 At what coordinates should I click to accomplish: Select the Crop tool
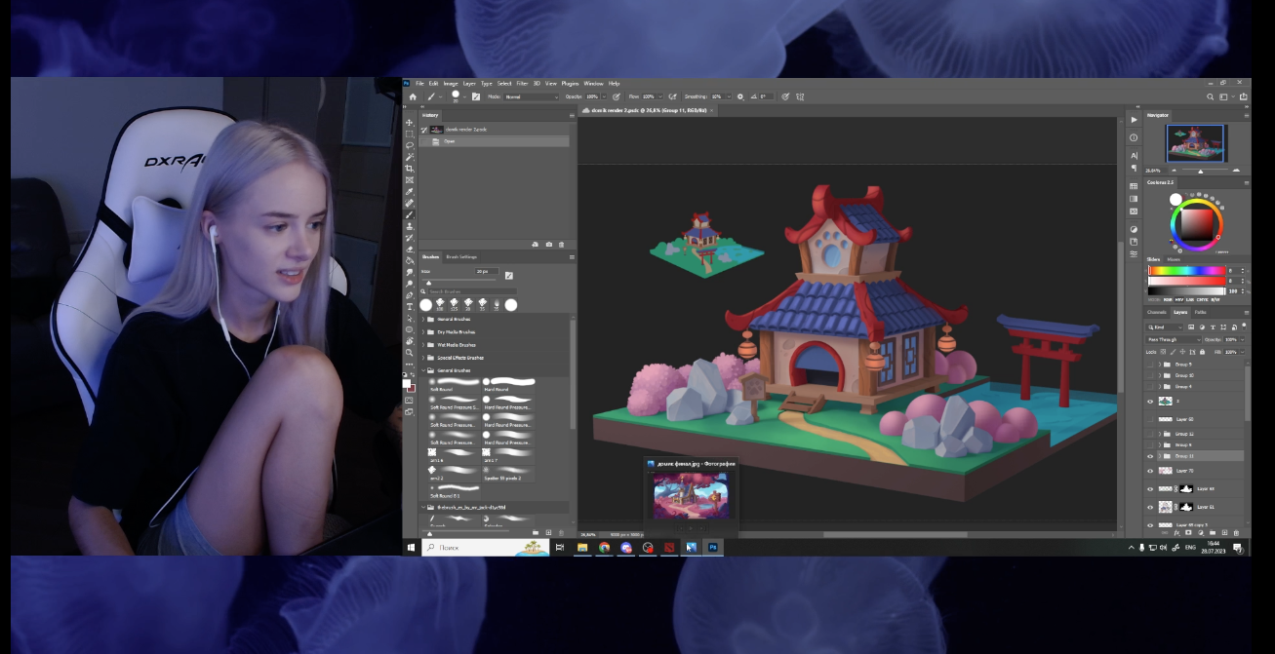410,169
